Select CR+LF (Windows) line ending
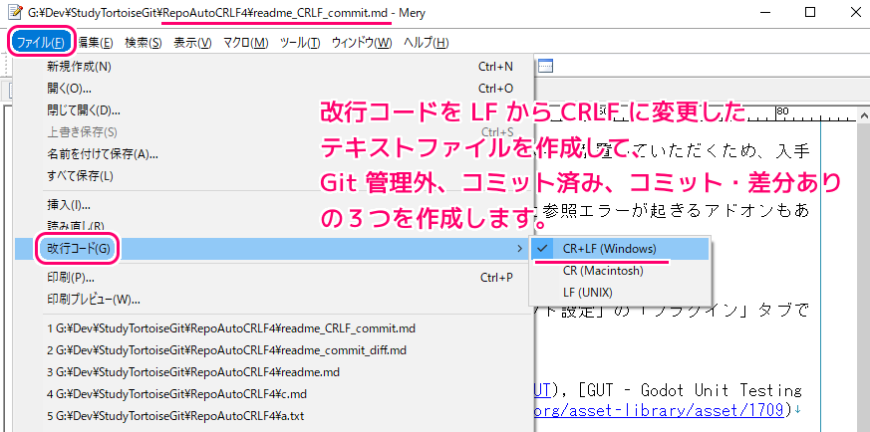870x432 pixels. click(x=608, y=248)
